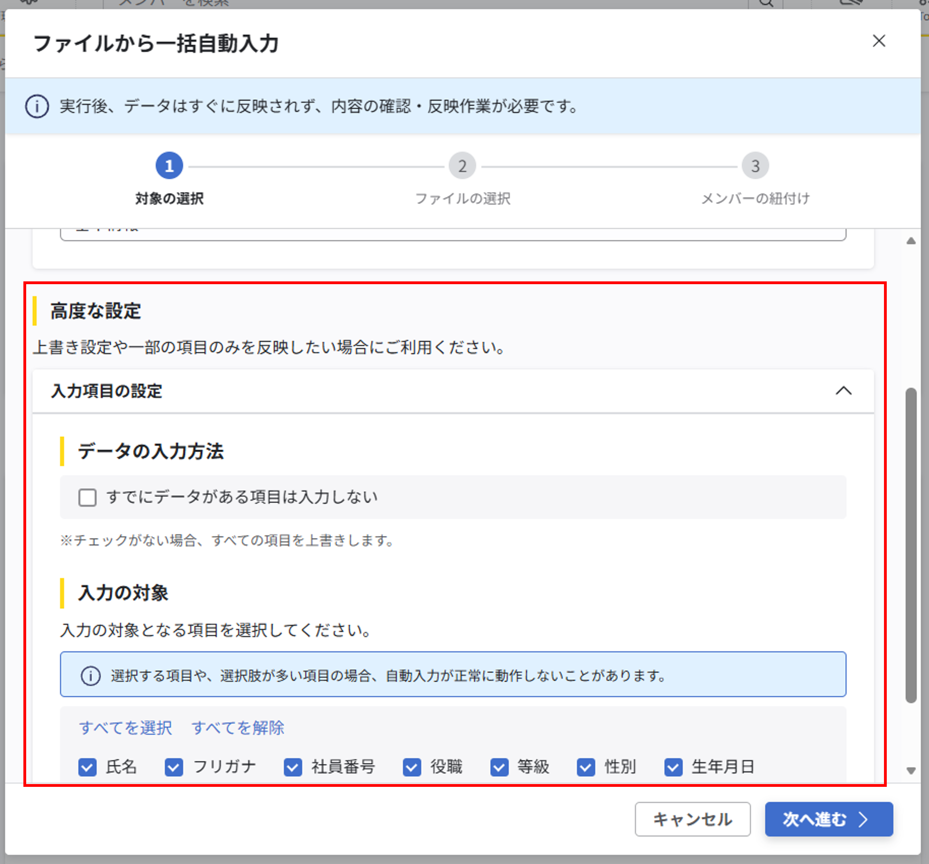Click the 入力の対象 heading
The height and width of the screenshot is (864, 929).
tap(123, 593)
